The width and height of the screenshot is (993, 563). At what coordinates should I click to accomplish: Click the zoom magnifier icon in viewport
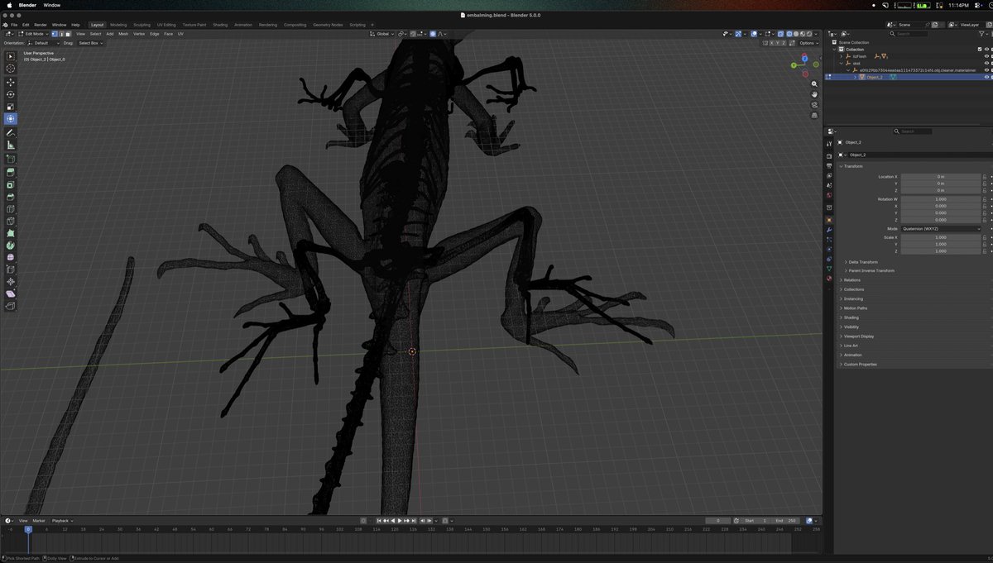coord(815,83)
